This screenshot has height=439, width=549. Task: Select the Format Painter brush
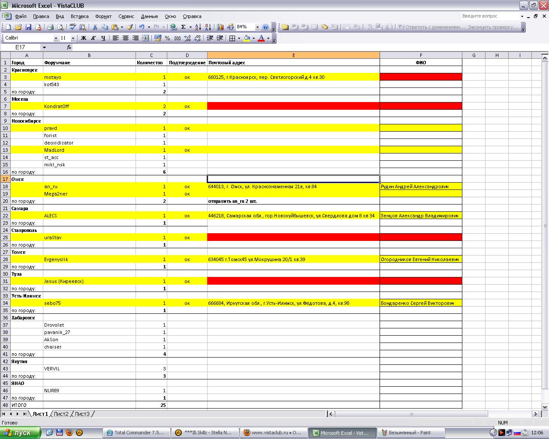[130, 27]
